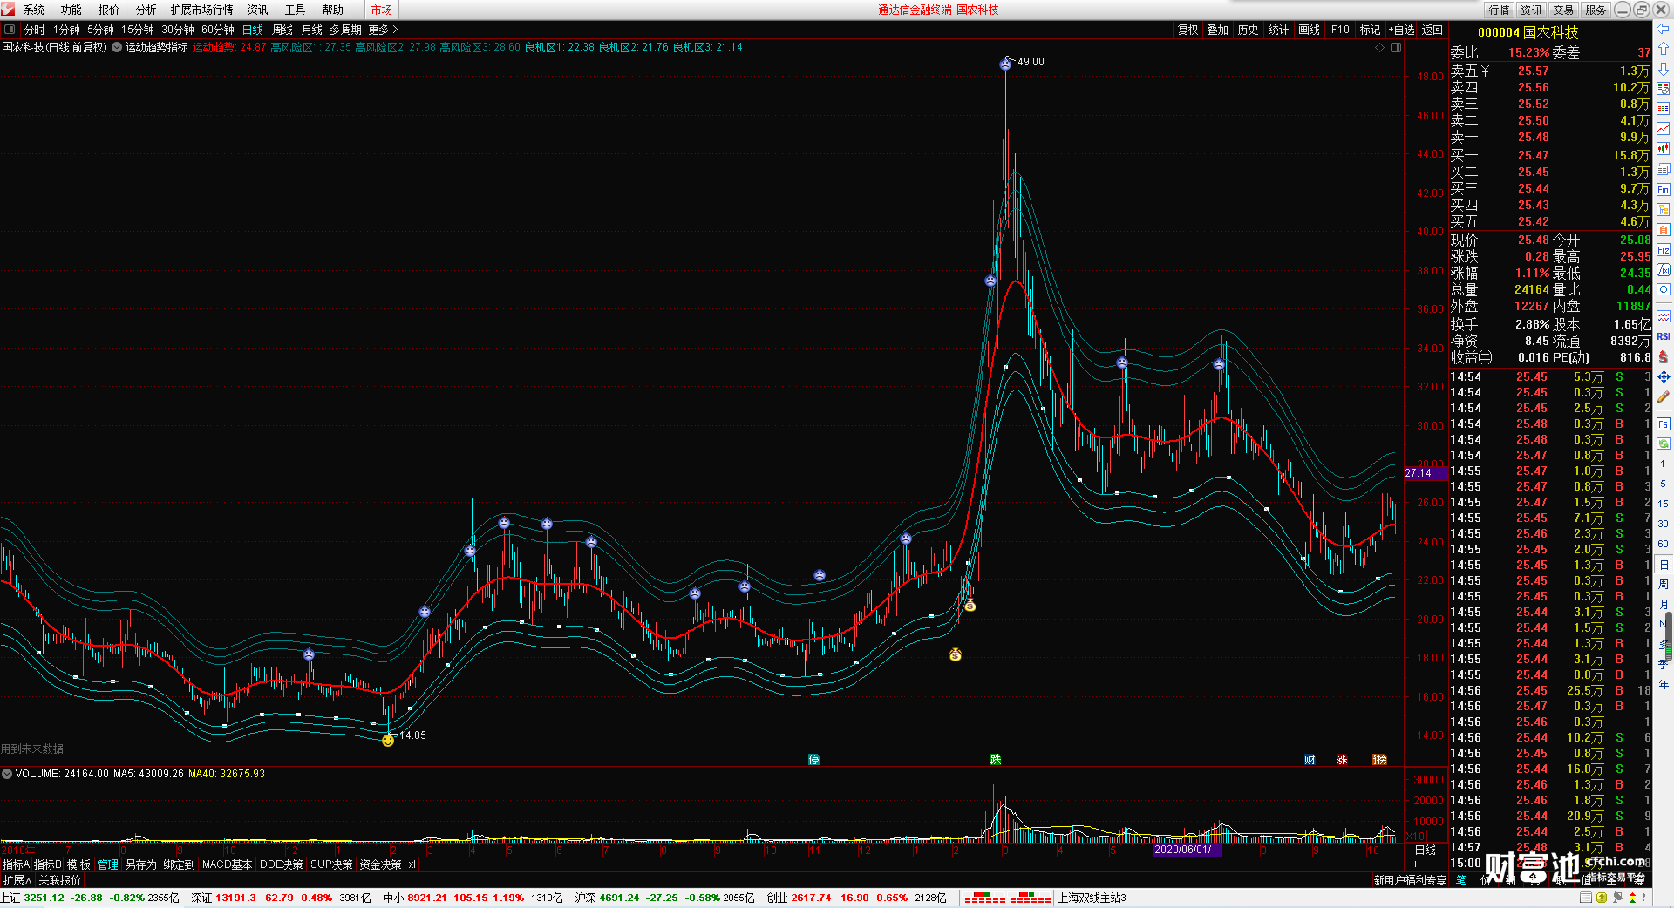Toggle the panel icon left of 分时
This screenshot has height=908, width=1674.
pos(10,30)
